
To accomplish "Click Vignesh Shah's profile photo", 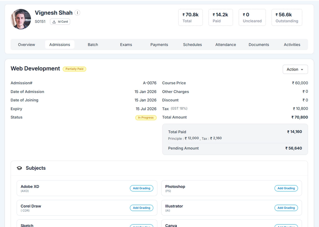I will [21, 19].
